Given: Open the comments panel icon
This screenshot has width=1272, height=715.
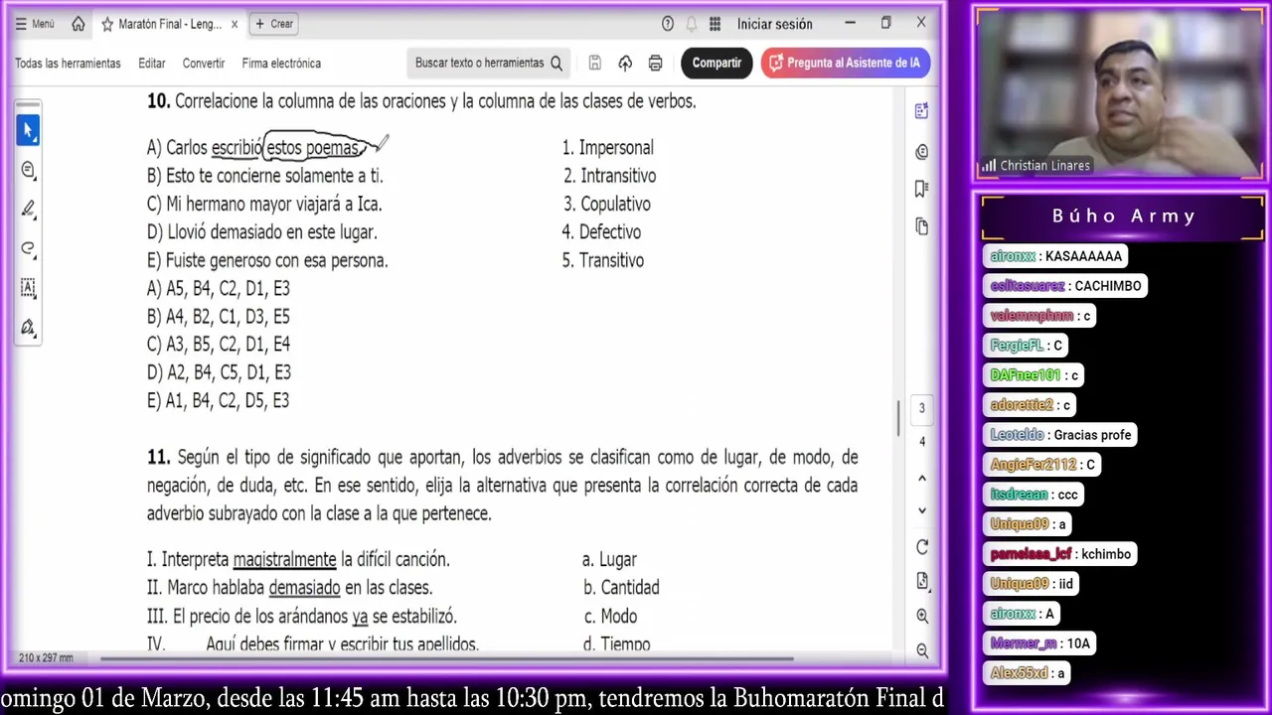Looking at the screenshot, I should (x=921, y=152).
